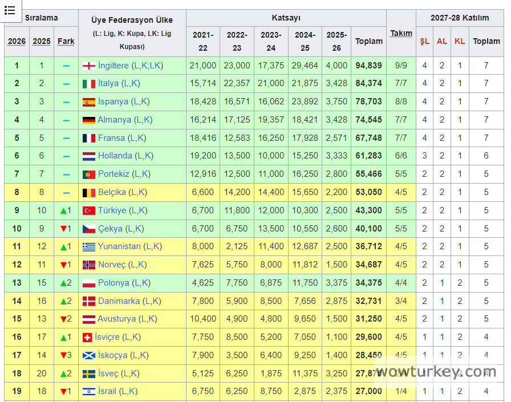Image resolution: width=511 pixels, height=402 pixels.
Task: Click the Italy flag icon
Action: pos(88,84)
